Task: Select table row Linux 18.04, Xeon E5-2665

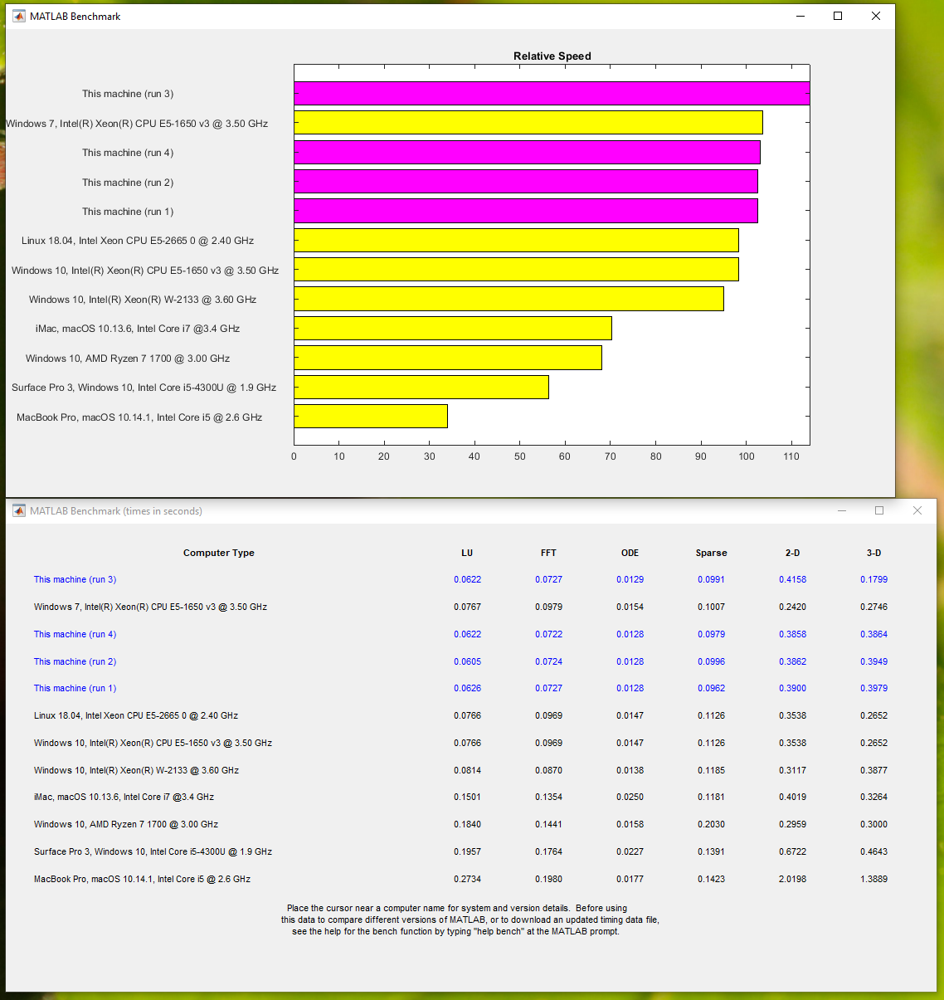Action: (460, 715)
